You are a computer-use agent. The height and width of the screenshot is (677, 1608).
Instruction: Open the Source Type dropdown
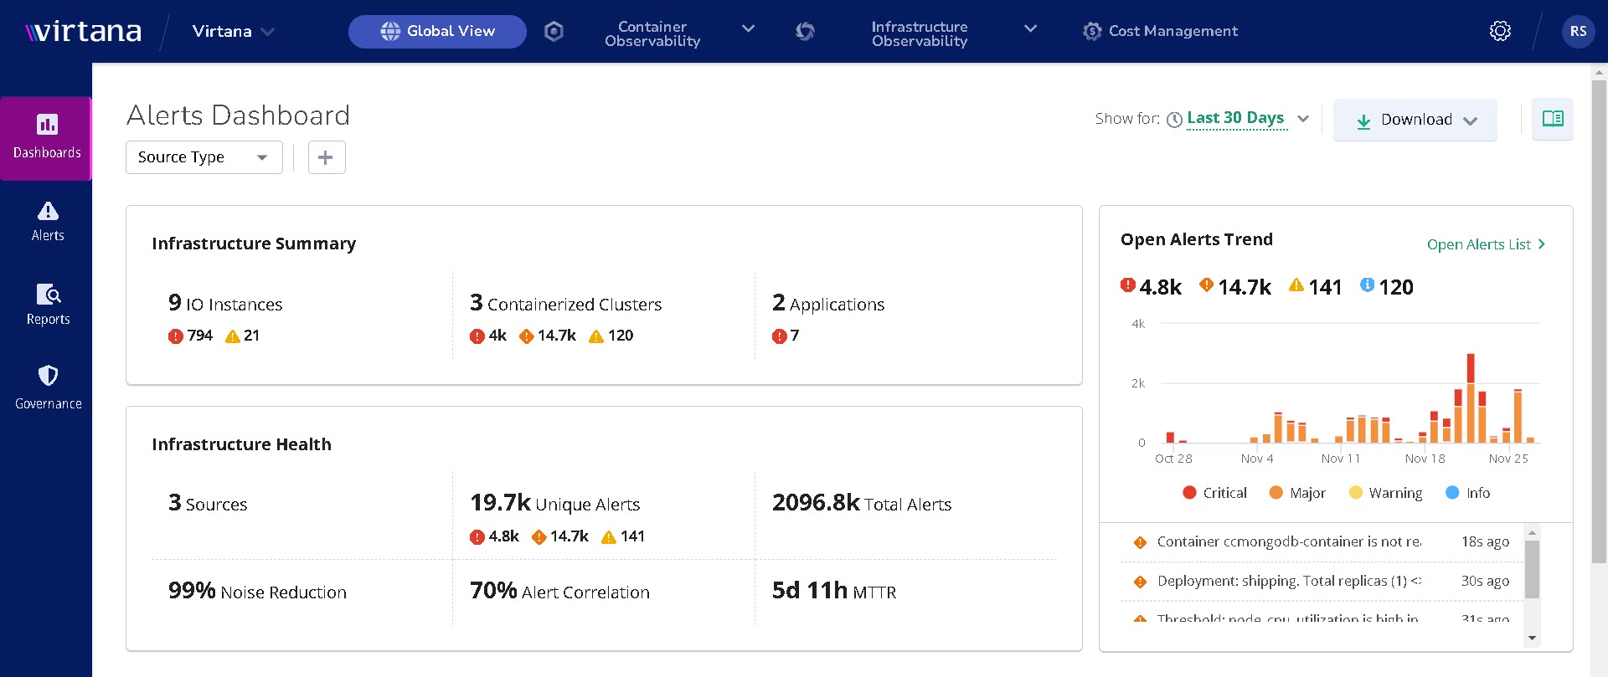click(x=204, y=157)
